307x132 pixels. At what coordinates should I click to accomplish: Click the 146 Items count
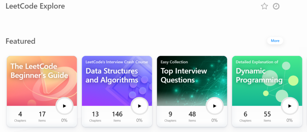tap(117, 116)
